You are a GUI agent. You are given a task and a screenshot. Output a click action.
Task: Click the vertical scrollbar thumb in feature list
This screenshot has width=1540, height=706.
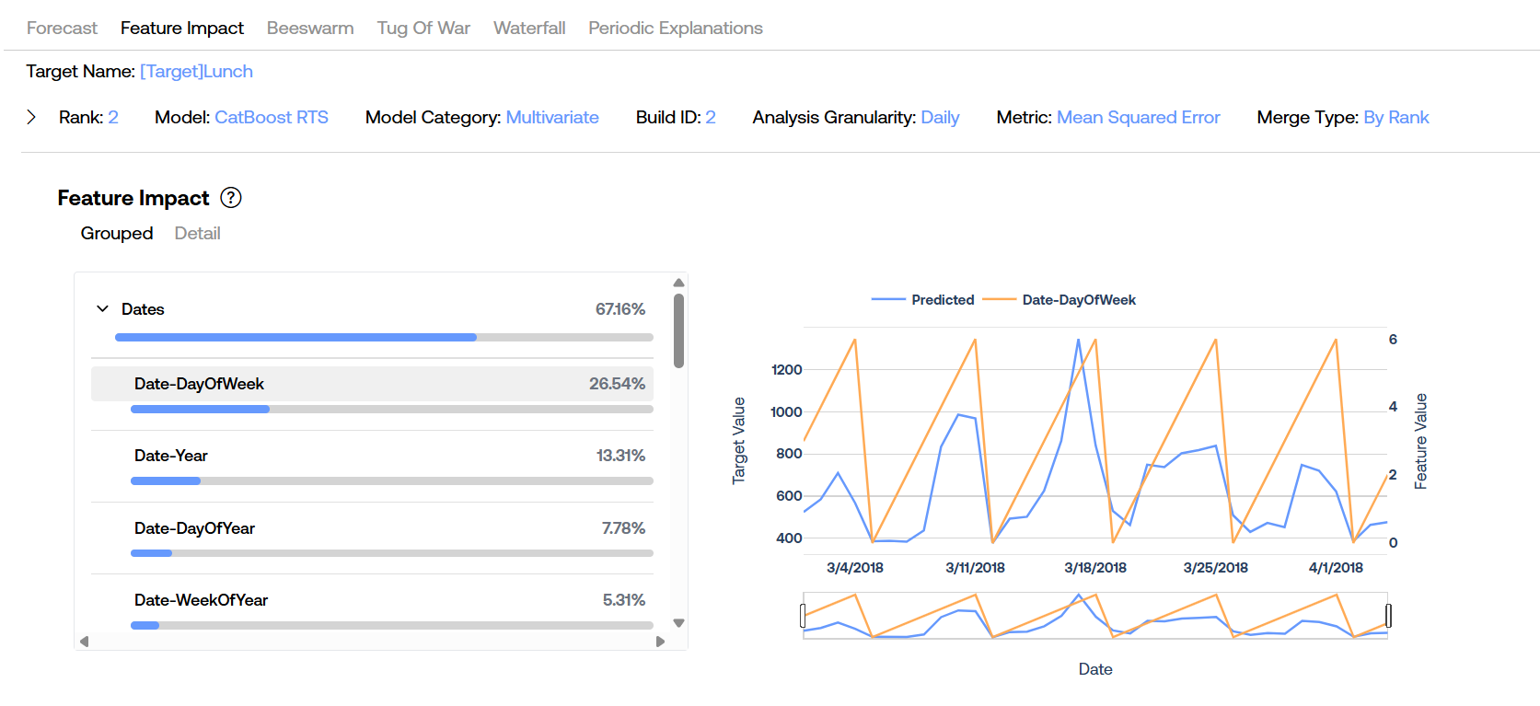[678, 330]
